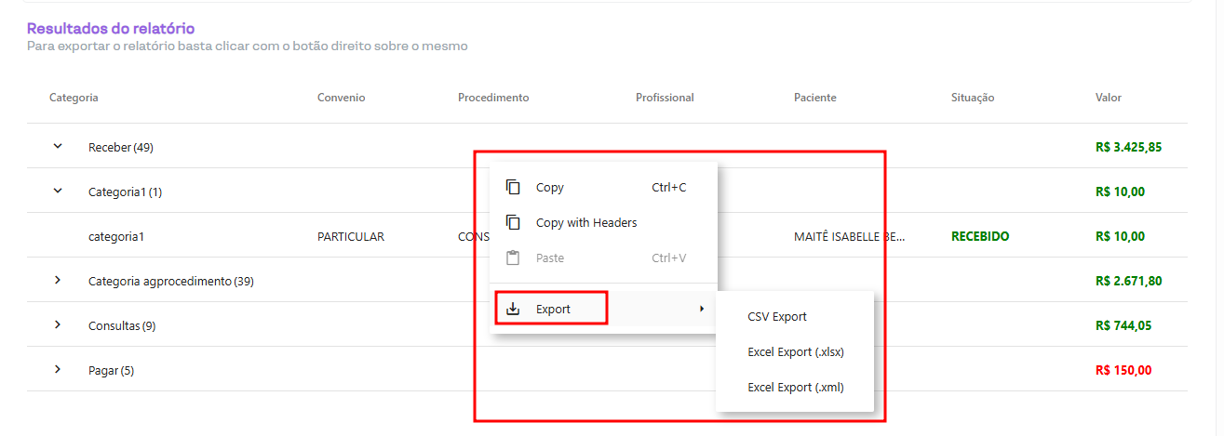Open Export submenu arrow
The height and width of the screenshot is (436, 1224).
coord(701,309)
